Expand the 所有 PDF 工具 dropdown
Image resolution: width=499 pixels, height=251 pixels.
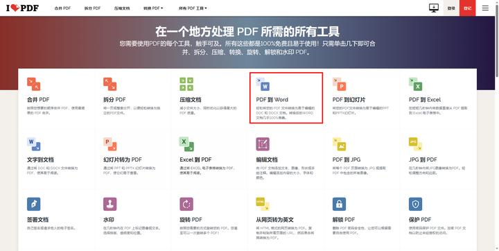pyautogui.click(x=193, y=8)
